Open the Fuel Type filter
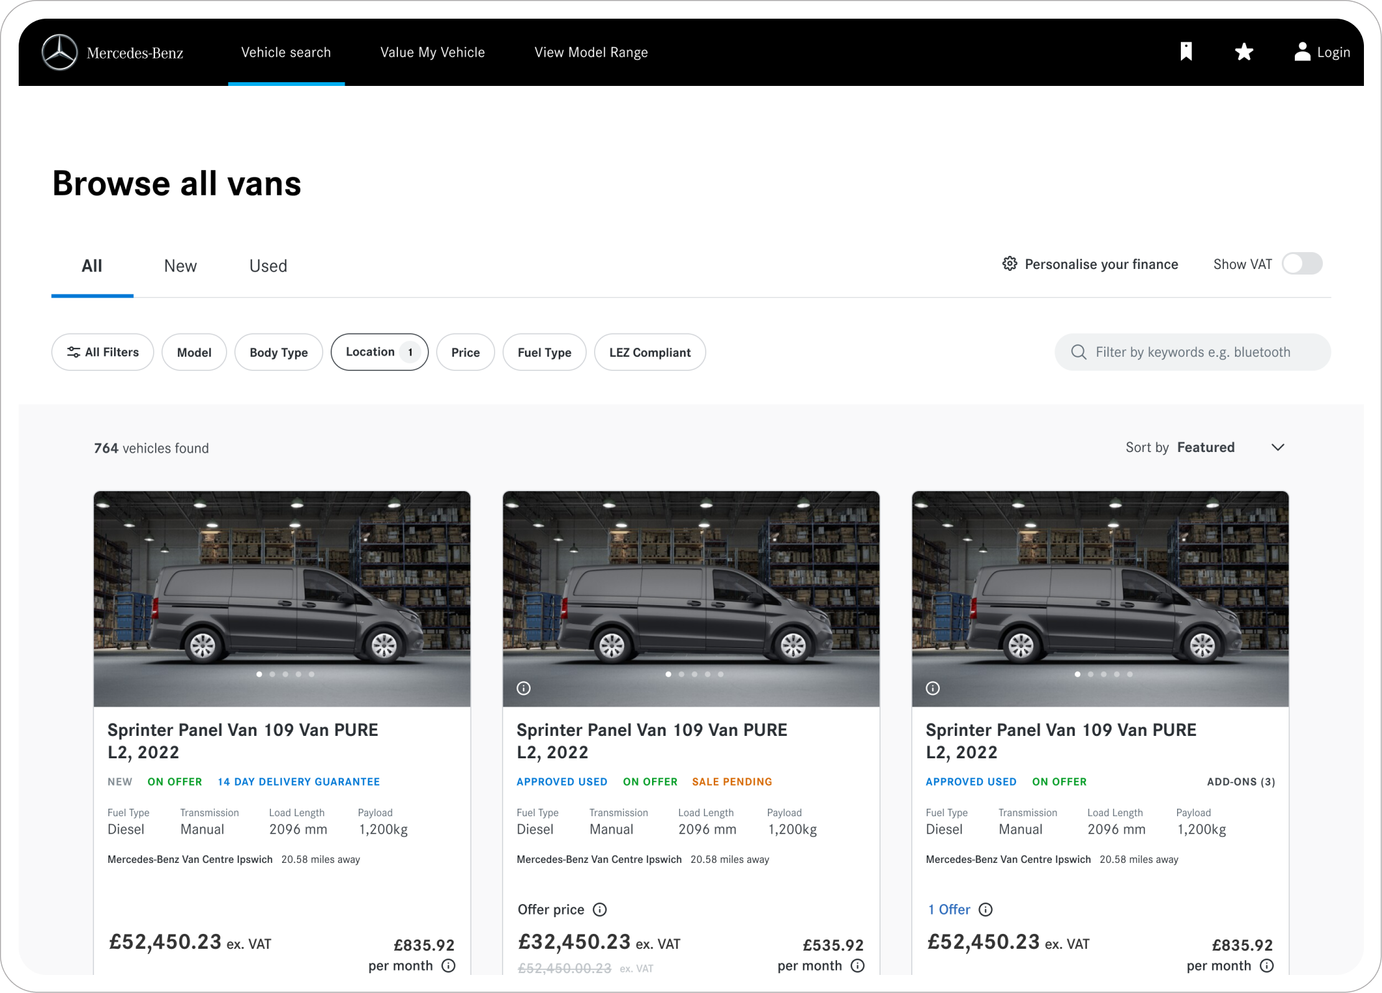Screen dimensions: 1382x993 tap(544, 352)
